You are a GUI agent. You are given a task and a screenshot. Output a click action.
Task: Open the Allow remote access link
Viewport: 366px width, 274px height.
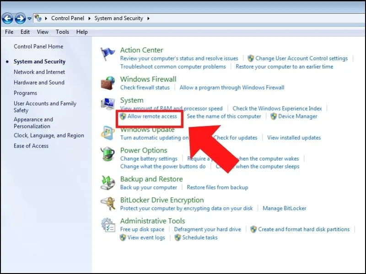coord(152,116)
